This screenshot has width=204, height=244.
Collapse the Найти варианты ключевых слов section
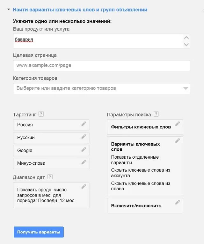pos(9,10)
